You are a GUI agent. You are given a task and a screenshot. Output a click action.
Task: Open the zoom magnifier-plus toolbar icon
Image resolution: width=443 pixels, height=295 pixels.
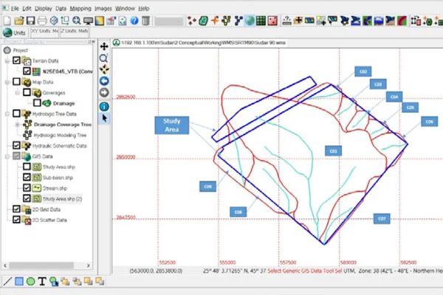77,21
